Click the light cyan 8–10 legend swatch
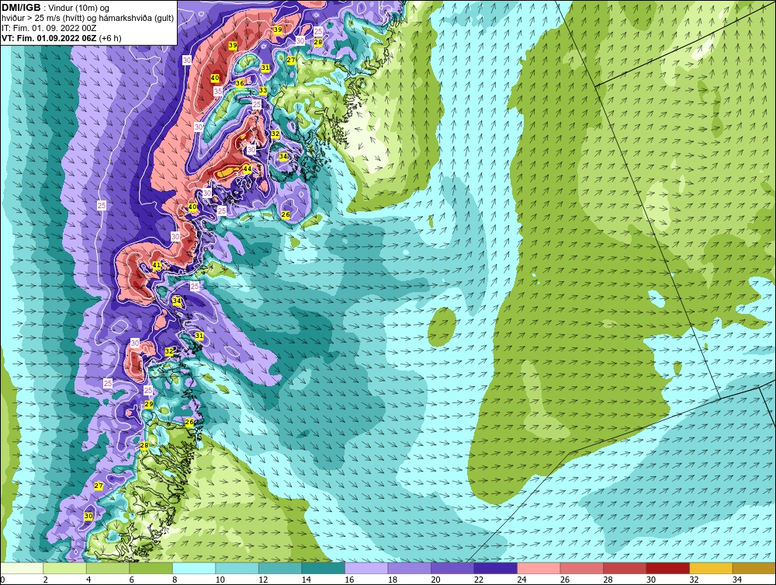The width and height of the screenshot is (776, 585). (194, 568)
